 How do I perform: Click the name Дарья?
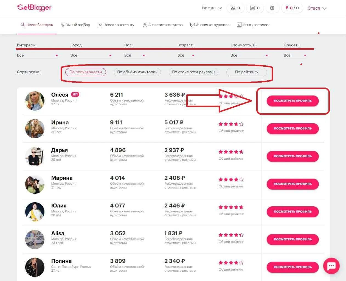click(x=60, y=150)
